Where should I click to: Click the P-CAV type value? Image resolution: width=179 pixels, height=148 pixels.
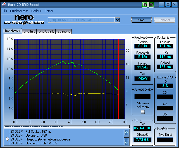pyautogui.click(x=142, y=78)
